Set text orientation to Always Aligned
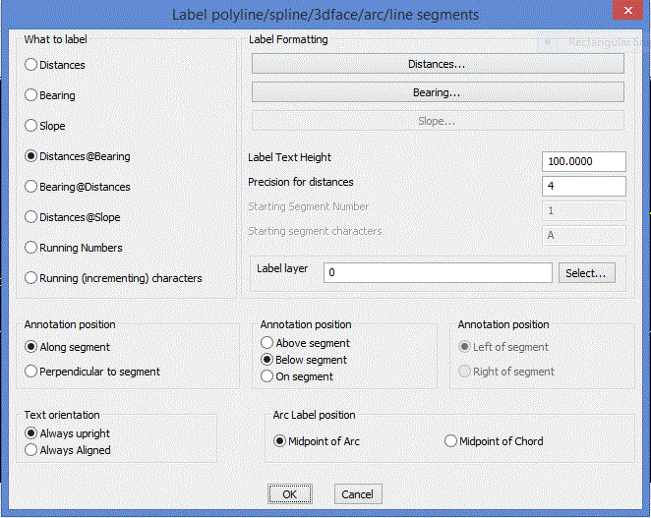The image size is (651, 518). (x=32, y=450)
